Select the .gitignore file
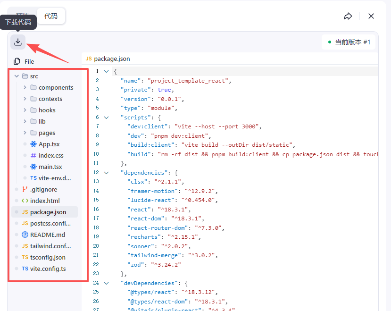The image size is (391, 311). tap(43, 189)
